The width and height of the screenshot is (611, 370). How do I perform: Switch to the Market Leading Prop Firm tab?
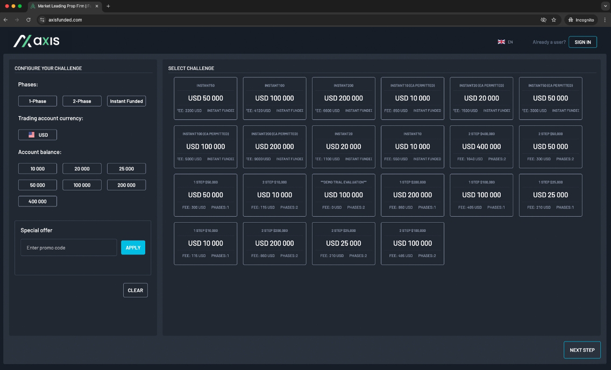coord(60,7)
